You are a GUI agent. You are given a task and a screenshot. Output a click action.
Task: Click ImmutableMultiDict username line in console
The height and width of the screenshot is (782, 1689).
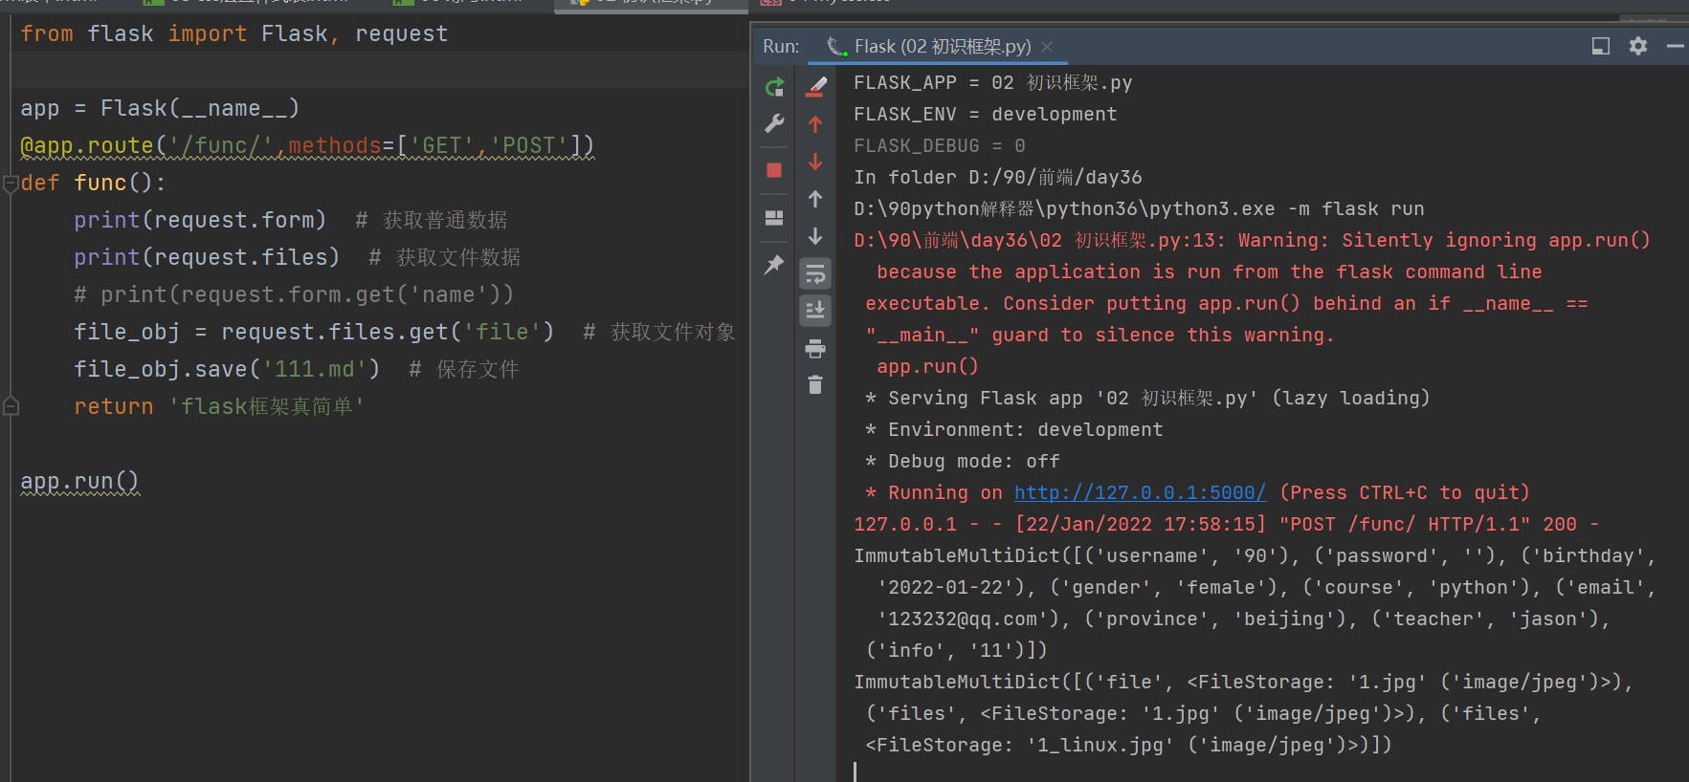(1255, 555)
